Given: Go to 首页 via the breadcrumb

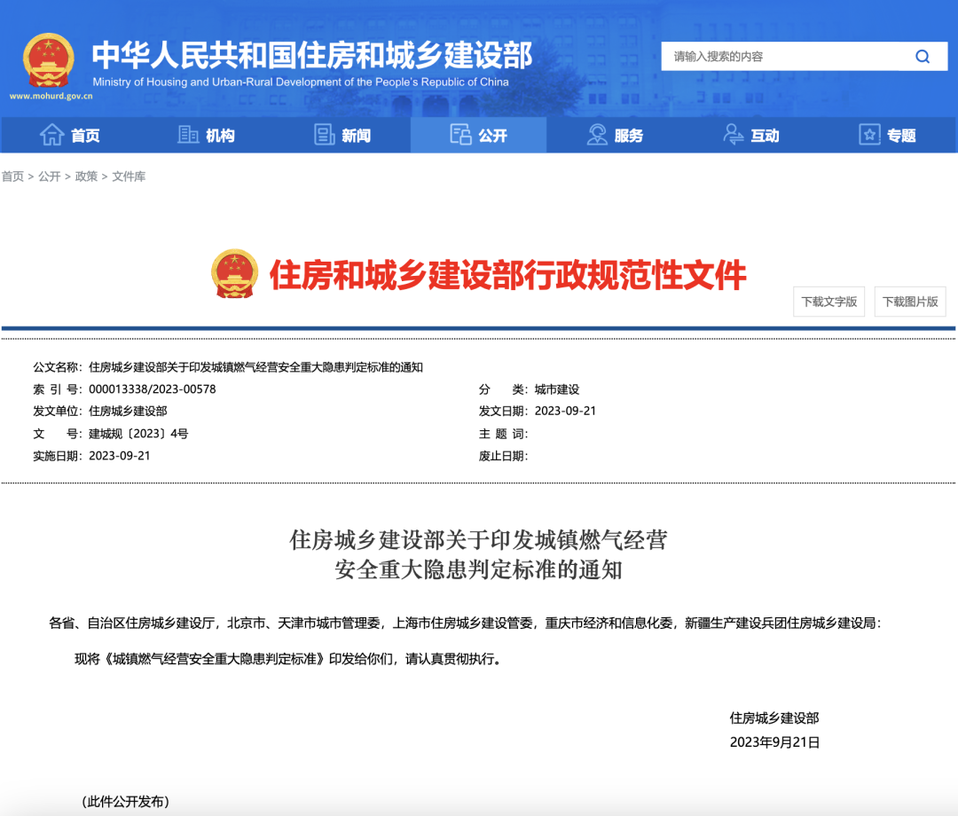Looking at the screenshot, I should [x=12, y=177].
